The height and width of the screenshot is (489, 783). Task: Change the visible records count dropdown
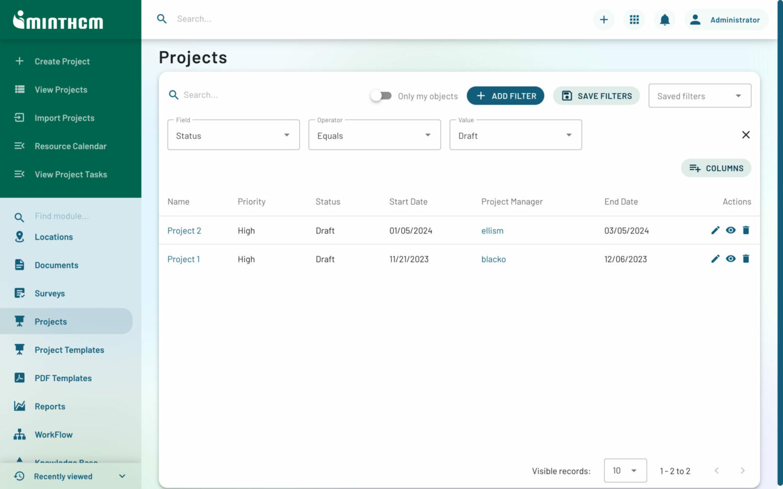[625, 470]
